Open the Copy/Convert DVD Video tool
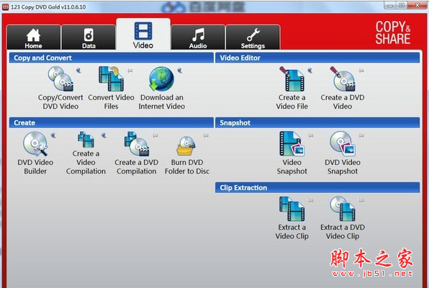The image size is (429, 288). coord(60,88)
